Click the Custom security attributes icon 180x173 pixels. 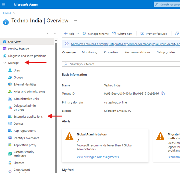click(10, 154)
